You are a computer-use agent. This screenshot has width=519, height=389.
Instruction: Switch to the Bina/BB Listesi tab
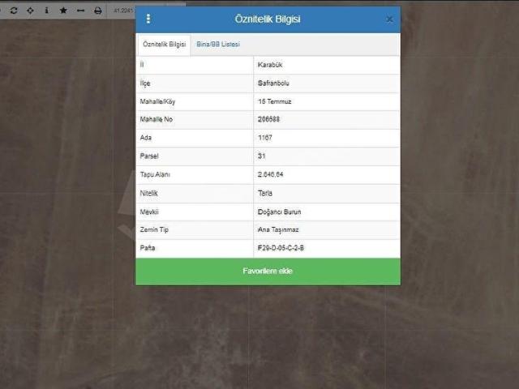click(x=218, y=45)
